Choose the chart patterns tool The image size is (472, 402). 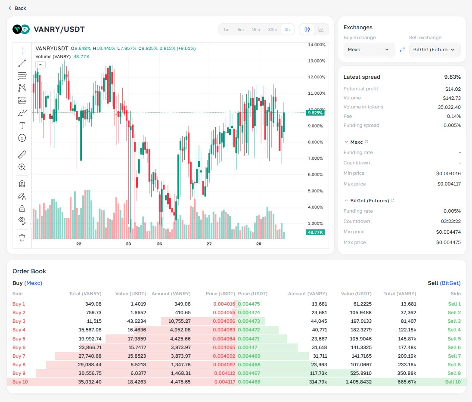point(22,88)
